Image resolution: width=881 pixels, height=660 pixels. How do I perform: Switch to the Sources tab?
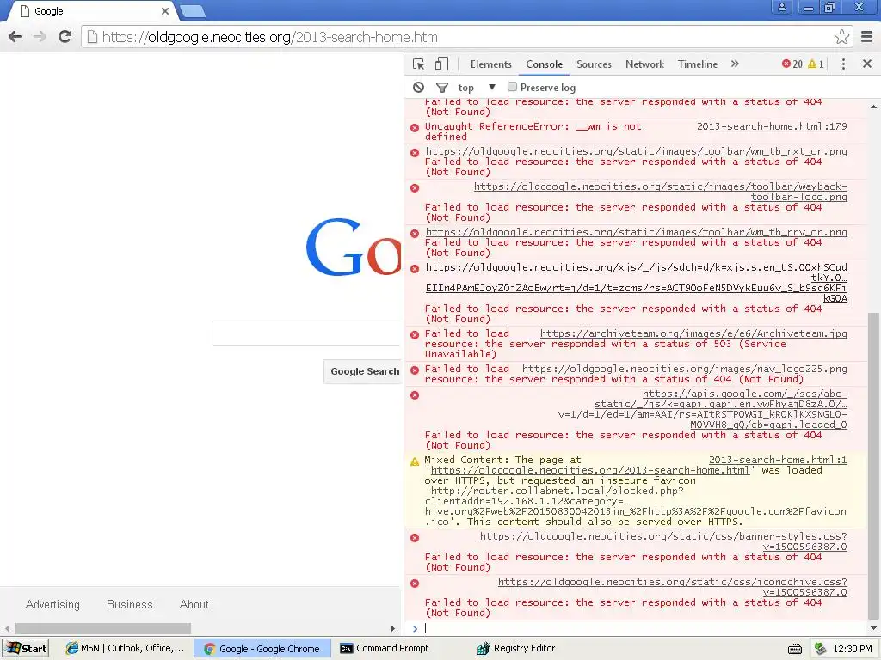click(594, 64)
